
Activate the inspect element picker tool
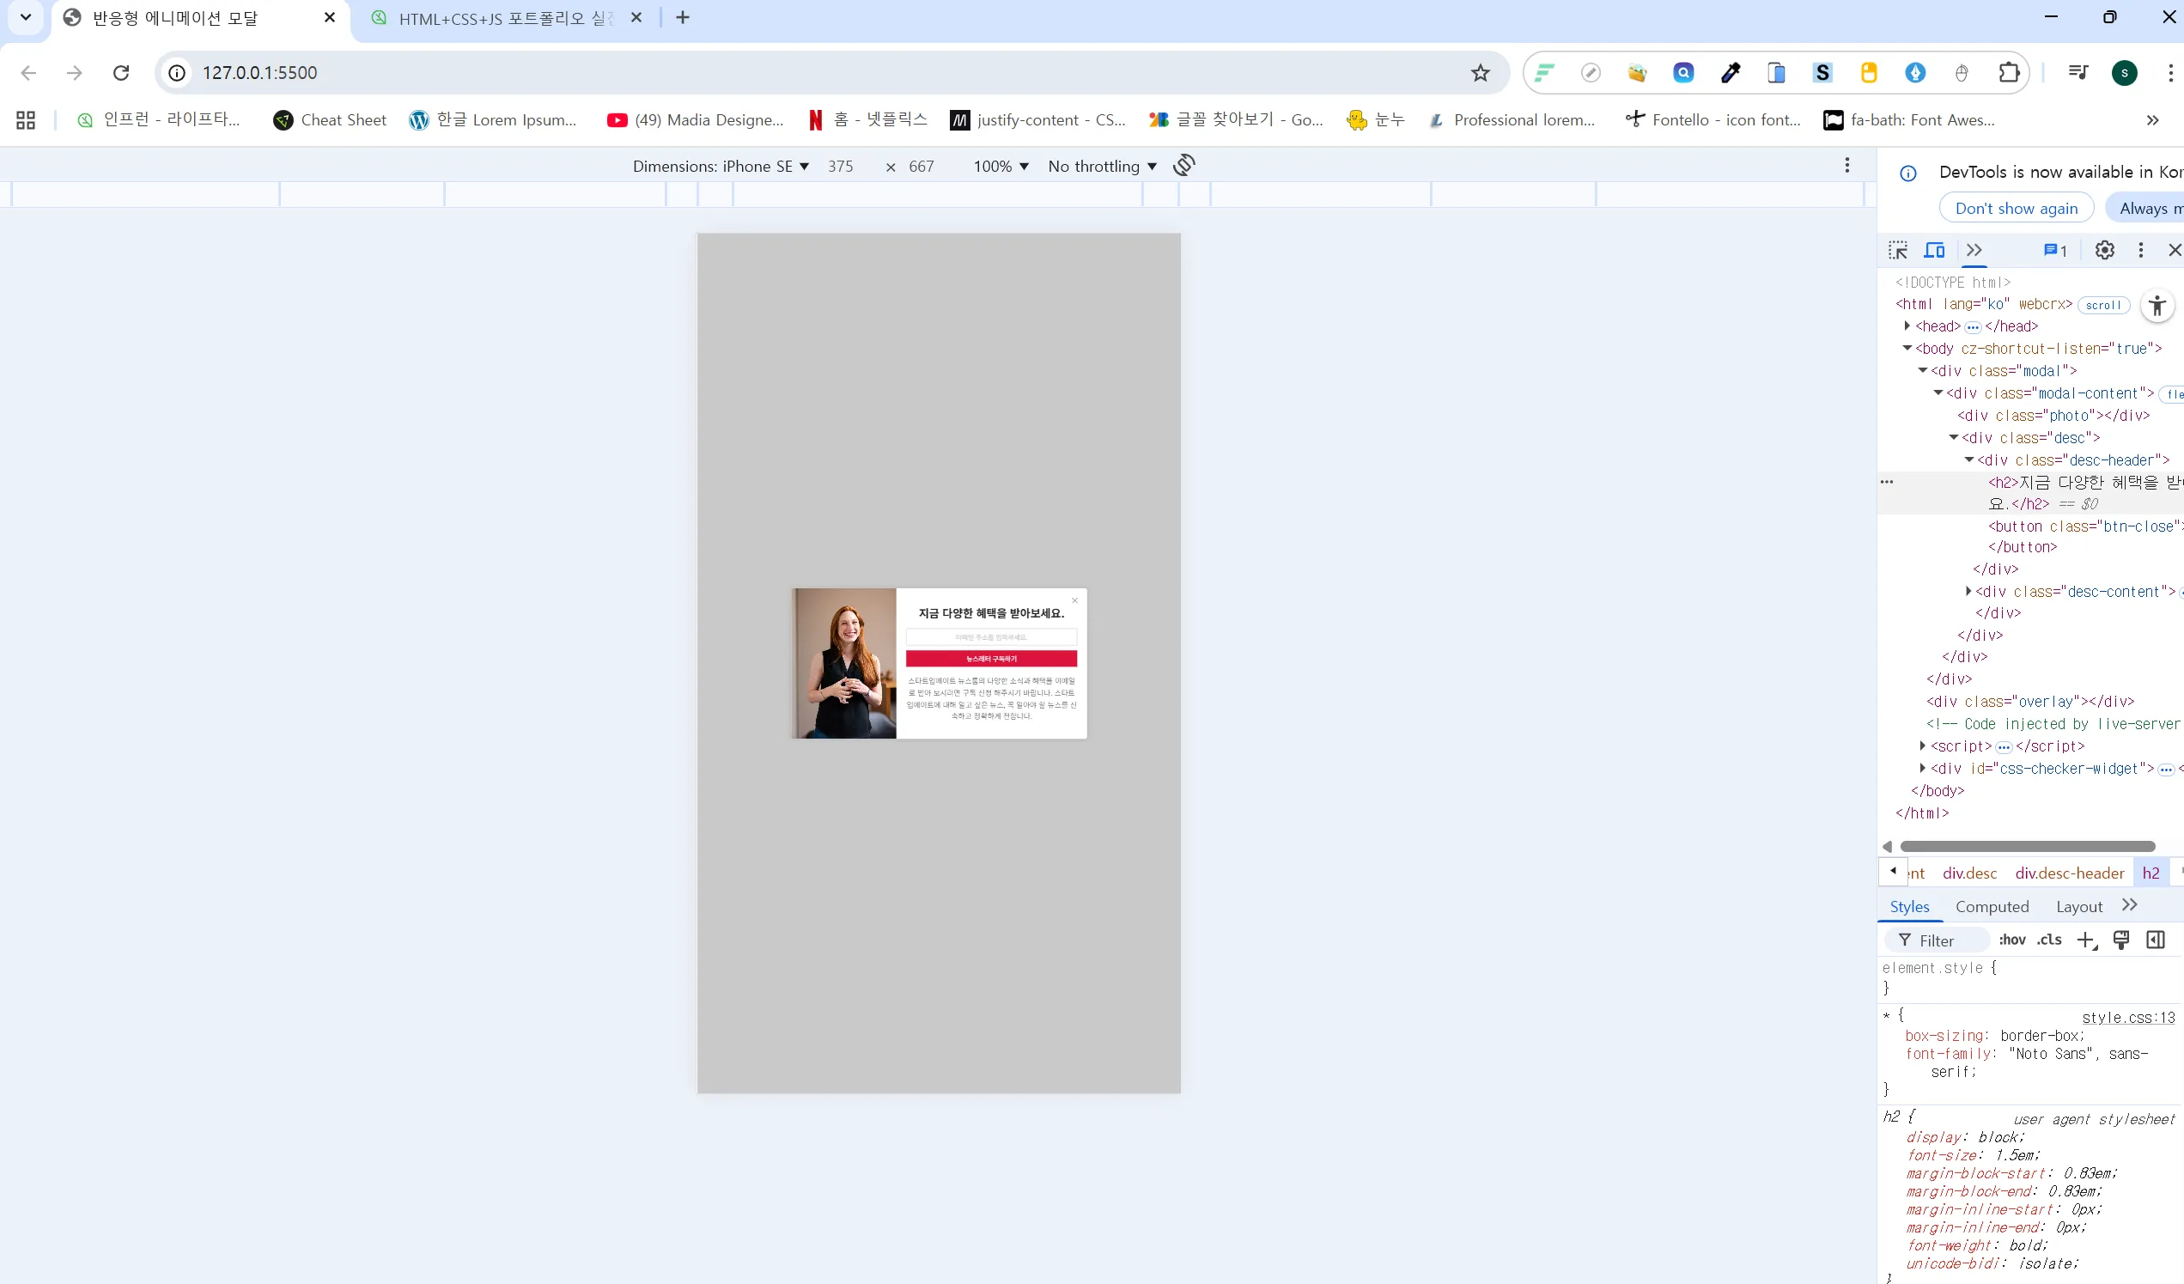pyautogui.click(x=1898, y=251)
